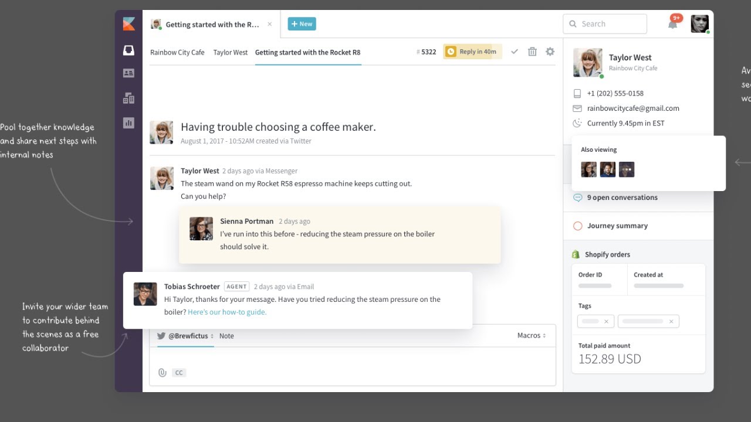Screen dimensions: 751x422
Task: Switch the reply box to Note
Action: [x=226, y=336]
